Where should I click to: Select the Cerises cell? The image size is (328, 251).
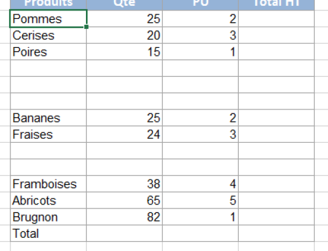[x=48, y=35]
